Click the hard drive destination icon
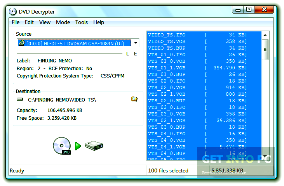This screenshot has height=186, width=284. click(x=94, y=146)
